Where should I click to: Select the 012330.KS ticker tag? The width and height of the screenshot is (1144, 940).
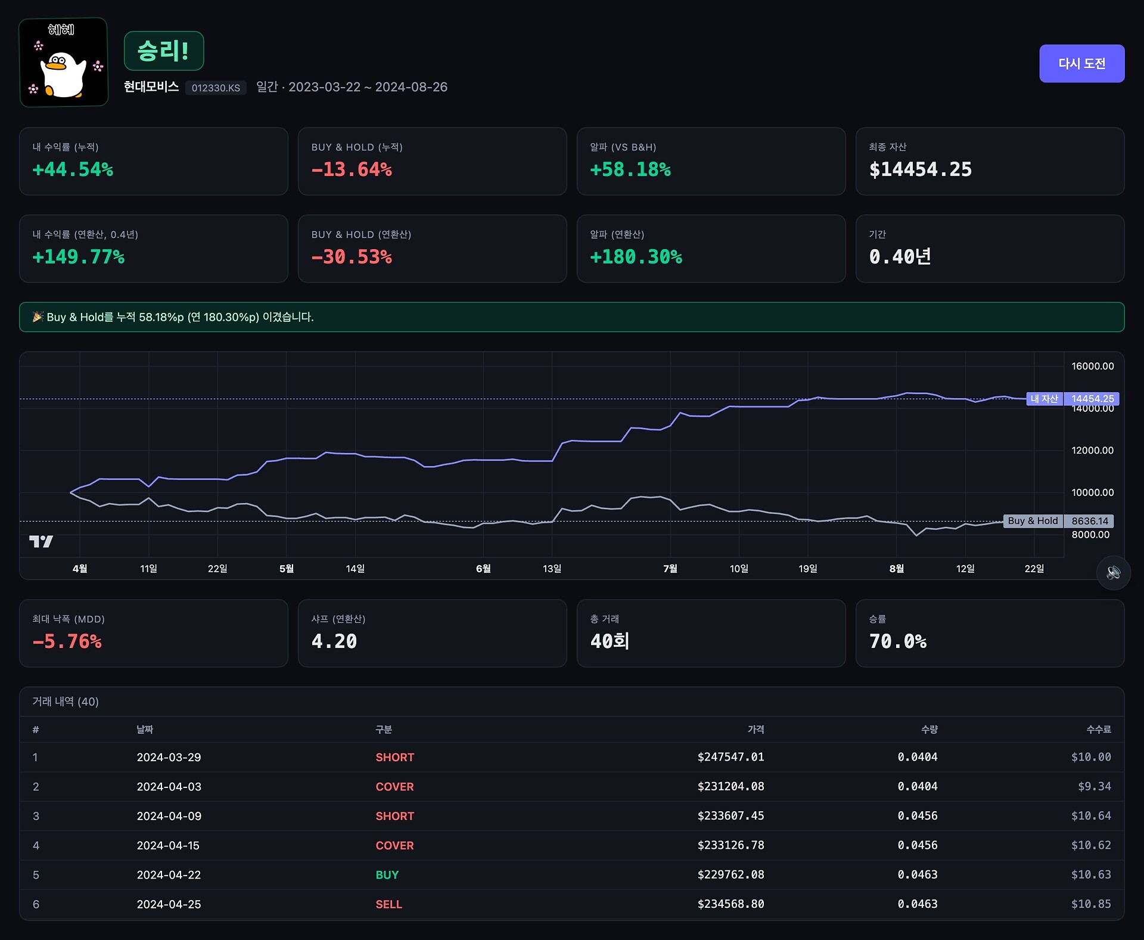pyautogui.click(x=216, y=88)
